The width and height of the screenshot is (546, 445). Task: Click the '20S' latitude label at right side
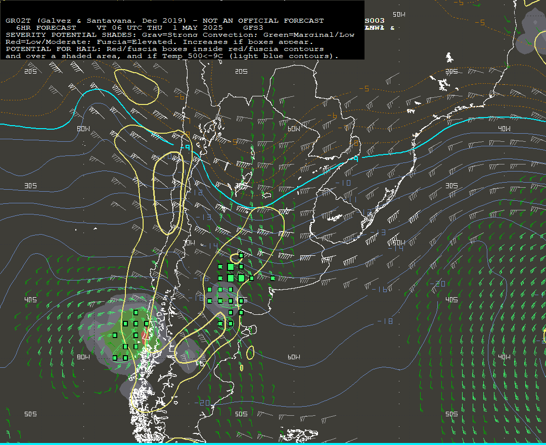tap(451, 71)
